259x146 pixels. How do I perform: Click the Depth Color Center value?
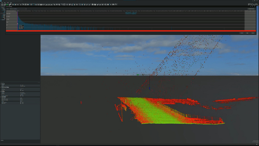[x=30, y=99]
